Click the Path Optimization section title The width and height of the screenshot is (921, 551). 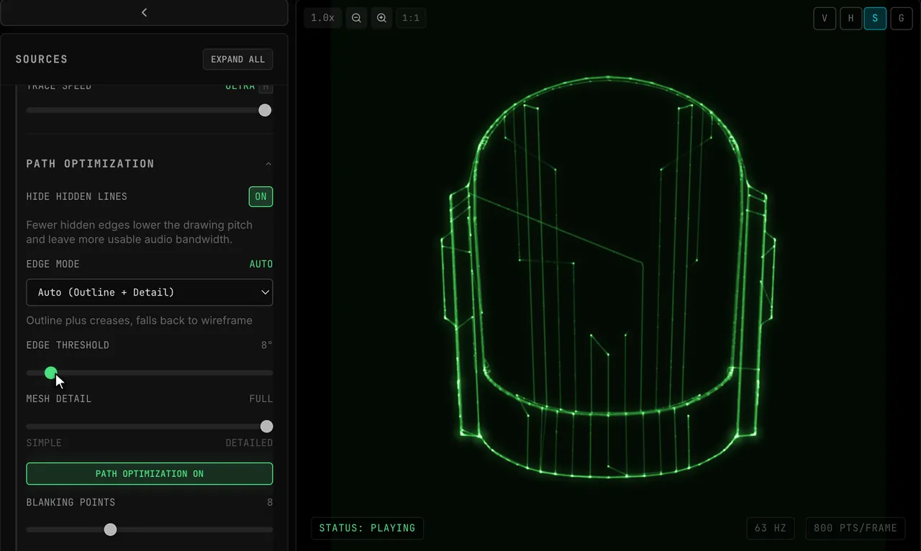[x=91, y=164]
